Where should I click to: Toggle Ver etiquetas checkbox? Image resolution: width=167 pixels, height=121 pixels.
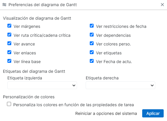point(92,53)
